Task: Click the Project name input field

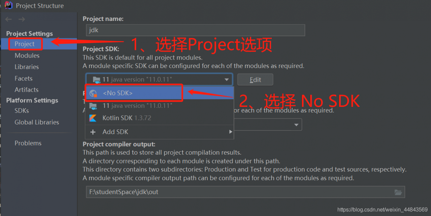Action: coord(195,30)
